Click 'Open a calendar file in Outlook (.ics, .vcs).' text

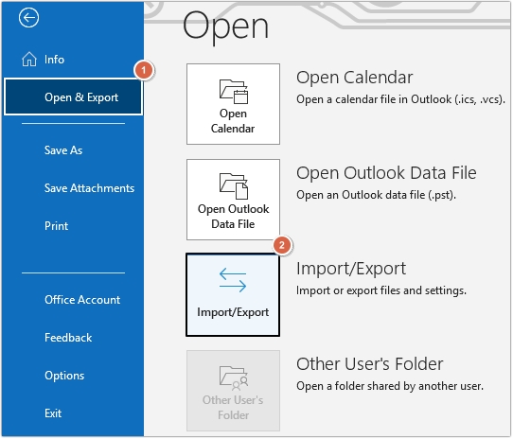[400, 99]
